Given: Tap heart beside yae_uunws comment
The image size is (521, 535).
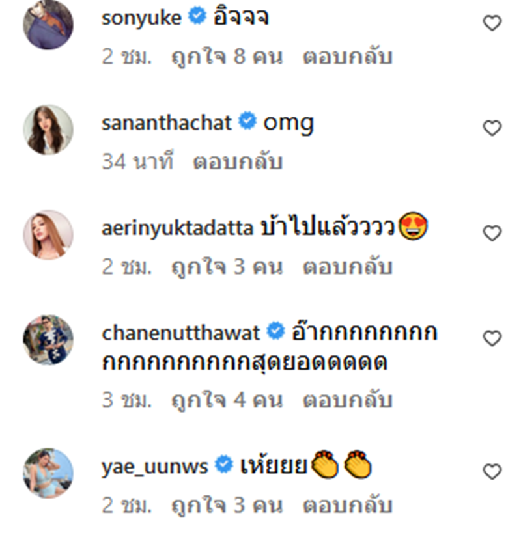Looking at the screenshot, I should 492,471.
